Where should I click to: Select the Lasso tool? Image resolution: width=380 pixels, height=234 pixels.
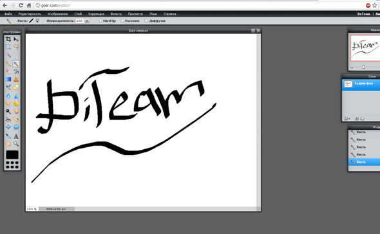click(16, 47)
